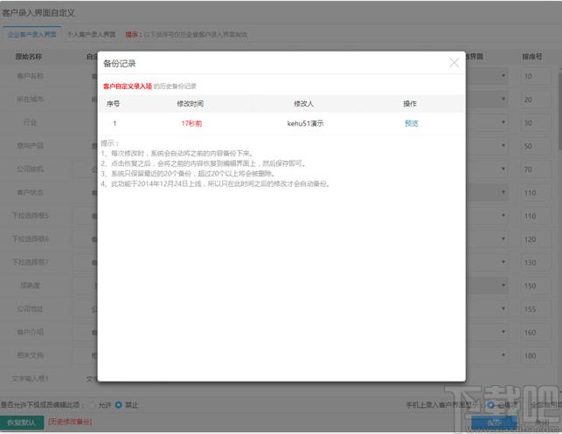Screen dimensions: 562x434
Task: Click the 17秒前 modification time cell
Action: pos(191,123)
